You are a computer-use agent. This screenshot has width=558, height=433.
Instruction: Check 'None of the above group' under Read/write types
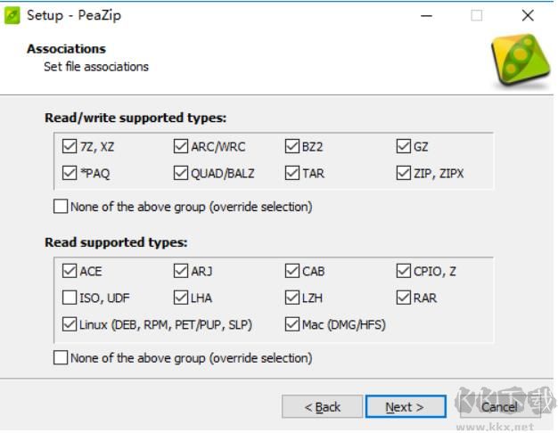click(x=61, y=207)
